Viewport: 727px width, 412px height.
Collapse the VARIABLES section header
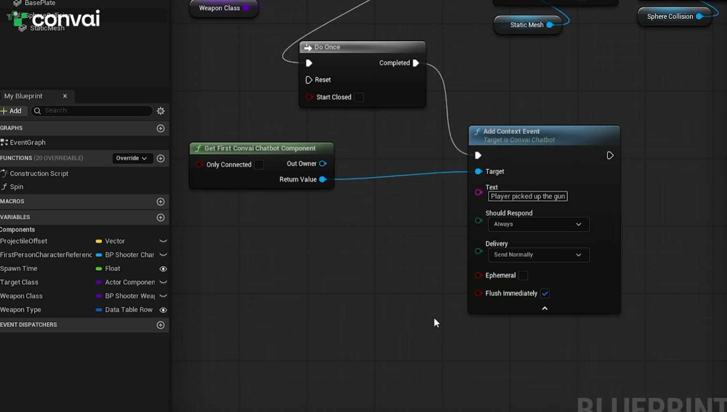click(x=84, y=217)
